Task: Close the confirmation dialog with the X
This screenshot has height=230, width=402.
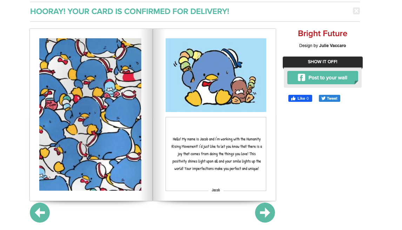Action: pyautogui.click(x=356, y=11)
